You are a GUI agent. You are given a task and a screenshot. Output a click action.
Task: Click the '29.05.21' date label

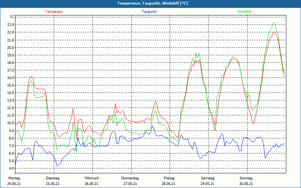pyautogui.click(x=207, y=184)
